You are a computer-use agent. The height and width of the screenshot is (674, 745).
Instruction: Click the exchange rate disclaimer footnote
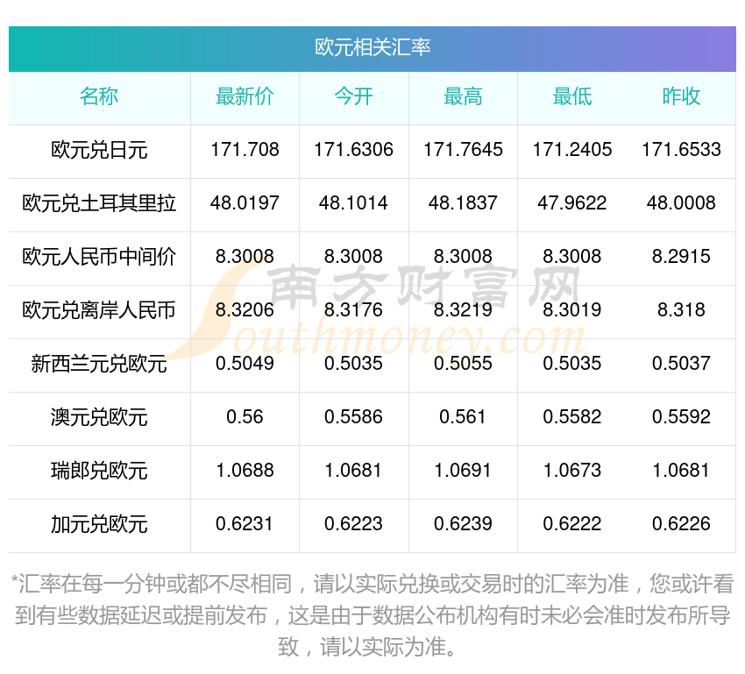372,615
